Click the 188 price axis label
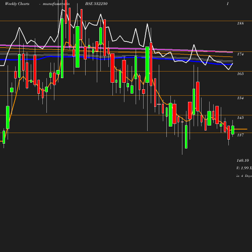252x252 pixels. tap(240, 23)
